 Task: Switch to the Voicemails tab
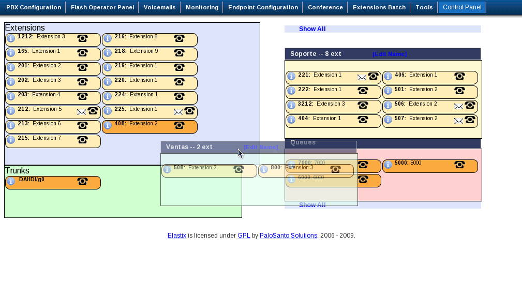[x=159, y=7]
